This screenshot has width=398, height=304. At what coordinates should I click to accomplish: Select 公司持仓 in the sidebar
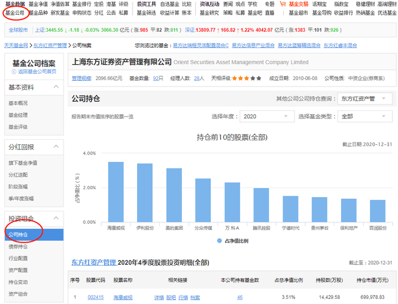tap(34, 235)
